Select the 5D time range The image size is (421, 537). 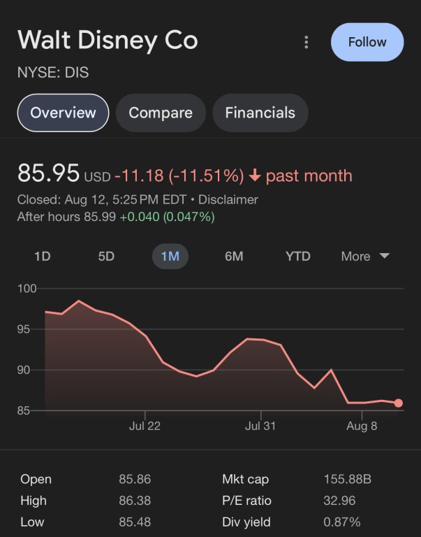pyautogui.click(x=106, y=257)
